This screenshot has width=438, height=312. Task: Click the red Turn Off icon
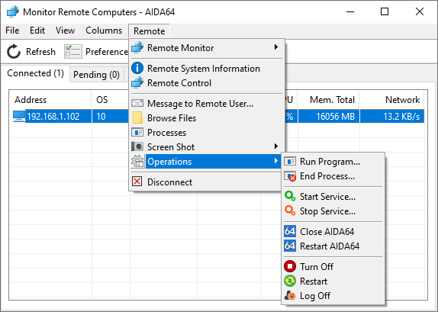pos(290,266)
